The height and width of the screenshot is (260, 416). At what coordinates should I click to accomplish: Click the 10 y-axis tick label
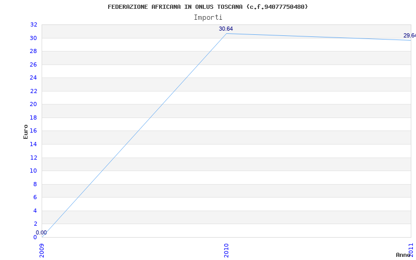pyautogui.click(x=34, y=171)
